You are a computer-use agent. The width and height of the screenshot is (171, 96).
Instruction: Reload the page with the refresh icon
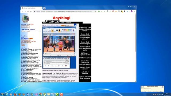click(28, 11)
